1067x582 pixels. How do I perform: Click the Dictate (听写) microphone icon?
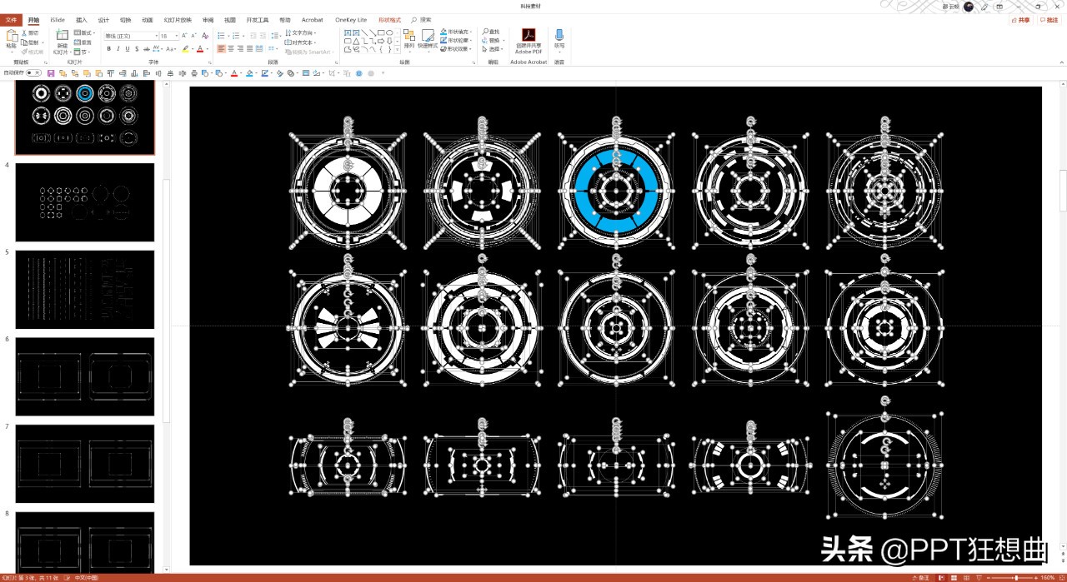click(x=559, y=35)
